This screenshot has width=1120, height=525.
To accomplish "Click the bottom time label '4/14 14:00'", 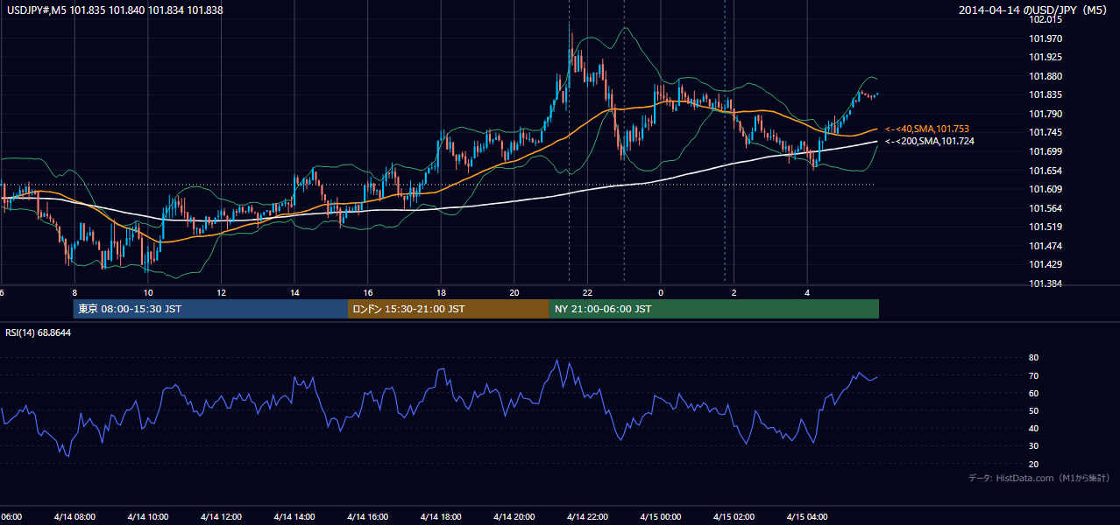I will [x=294, y=516].
